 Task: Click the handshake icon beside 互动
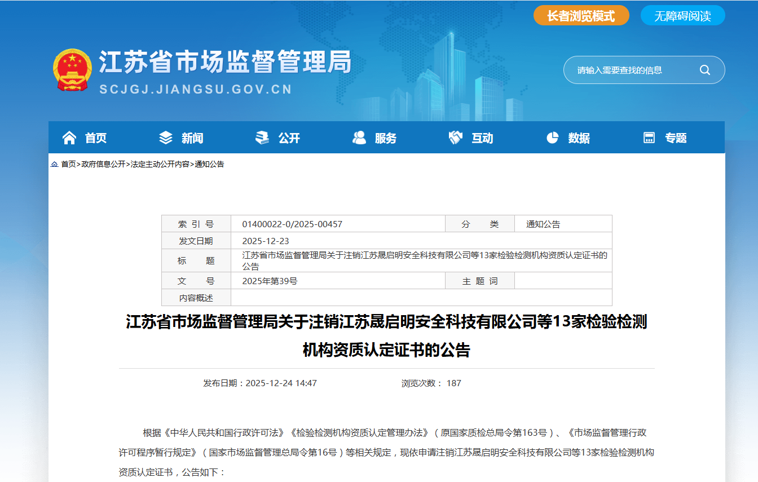click(456, 138)
